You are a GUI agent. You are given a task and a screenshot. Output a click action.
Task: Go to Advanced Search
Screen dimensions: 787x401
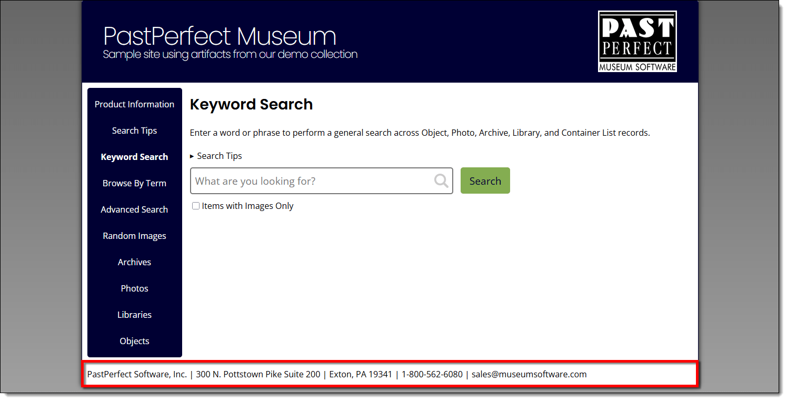pos(134,209)
